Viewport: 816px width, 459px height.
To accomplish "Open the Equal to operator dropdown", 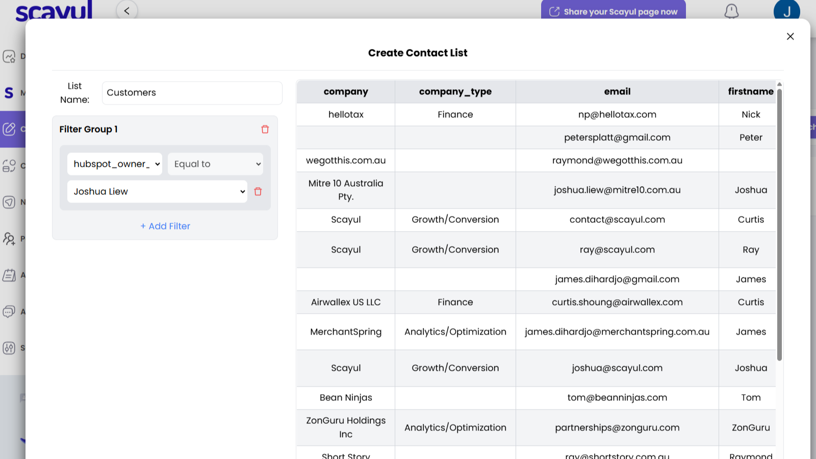I will click(x=216, y=164).
